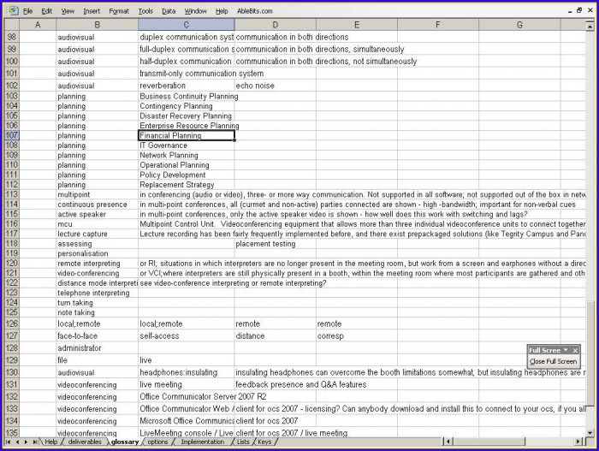Open the Format menu

[119, 11]
